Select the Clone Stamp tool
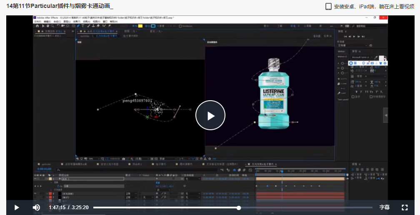 pos(93,26)
